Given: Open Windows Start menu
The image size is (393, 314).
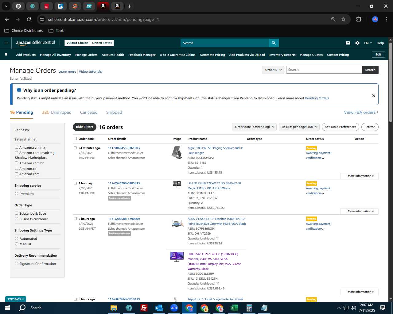Looking at the screenshot, I should click(7, 308).
